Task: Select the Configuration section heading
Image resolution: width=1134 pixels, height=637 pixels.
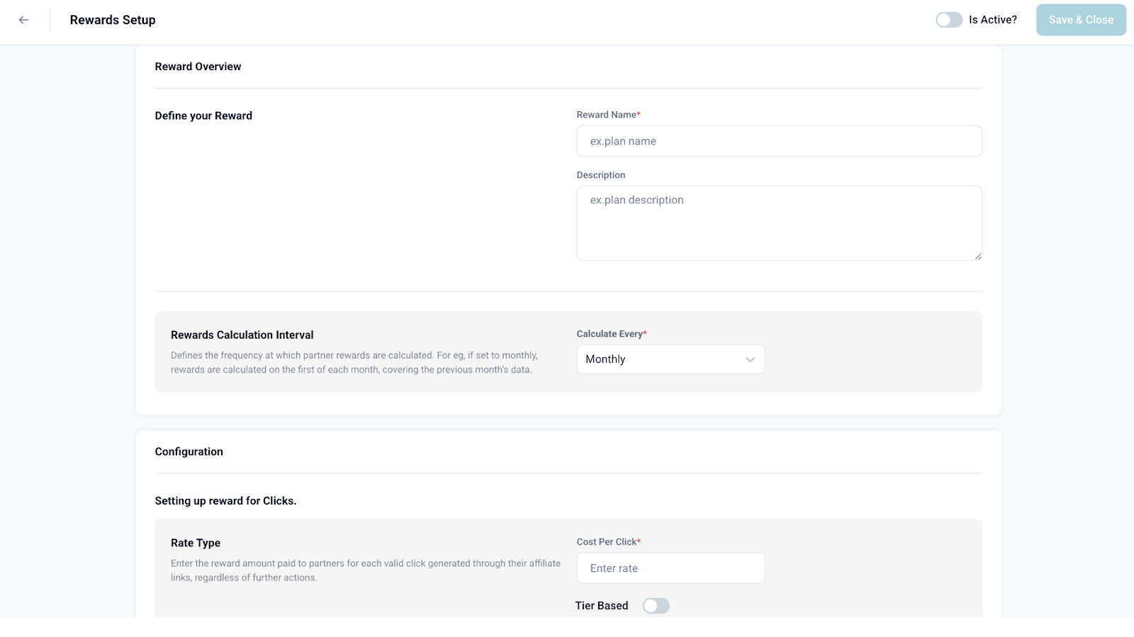Action: [189, 452]
